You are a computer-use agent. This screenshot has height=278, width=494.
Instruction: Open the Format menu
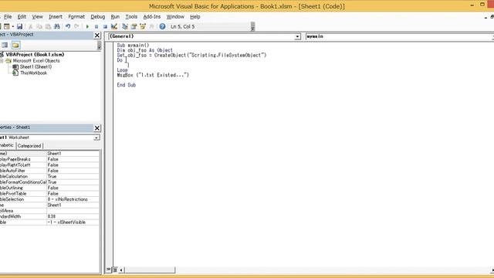(x=76, y=17)
